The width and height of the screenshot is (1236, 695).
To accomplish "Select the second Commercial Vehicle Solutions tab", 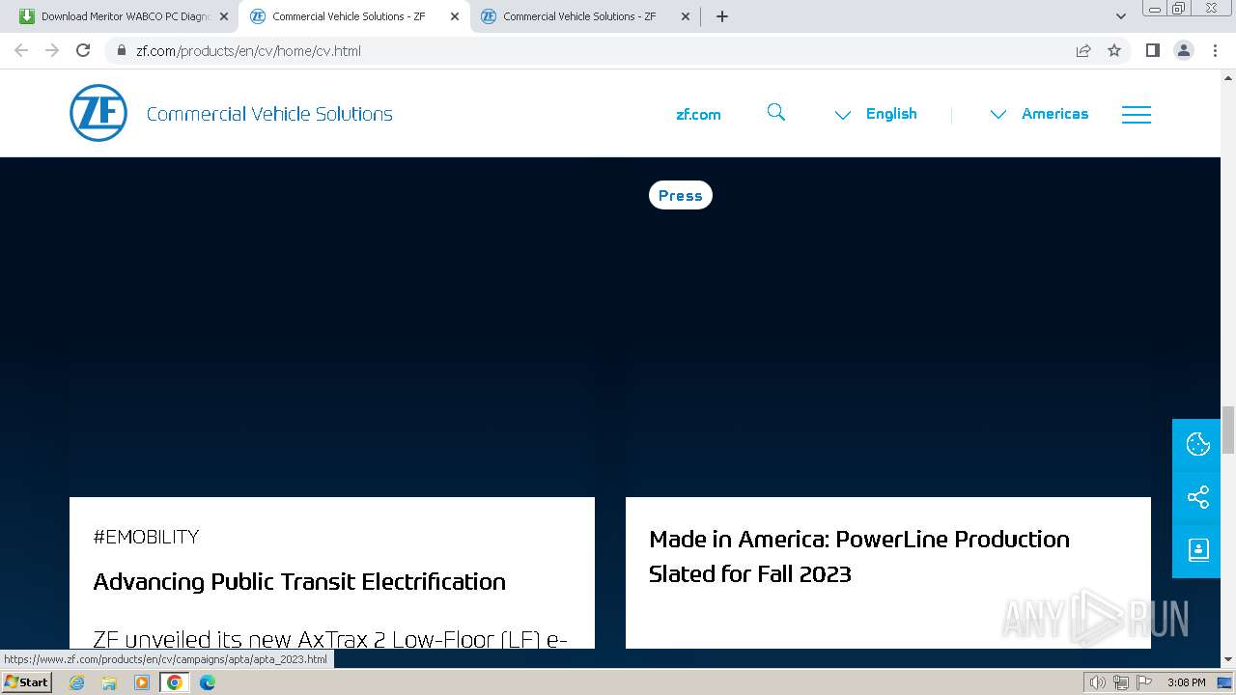I will tap(354, 16).
